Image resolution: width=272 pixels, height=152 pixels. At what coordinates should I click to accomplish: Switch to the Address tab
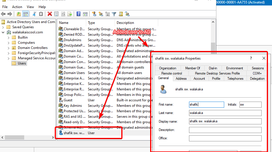[x=181, y=79]
